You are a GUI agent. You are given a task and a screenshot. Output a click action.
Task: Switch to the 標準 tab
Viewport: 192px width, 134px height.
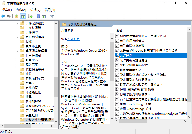[74, 126]
